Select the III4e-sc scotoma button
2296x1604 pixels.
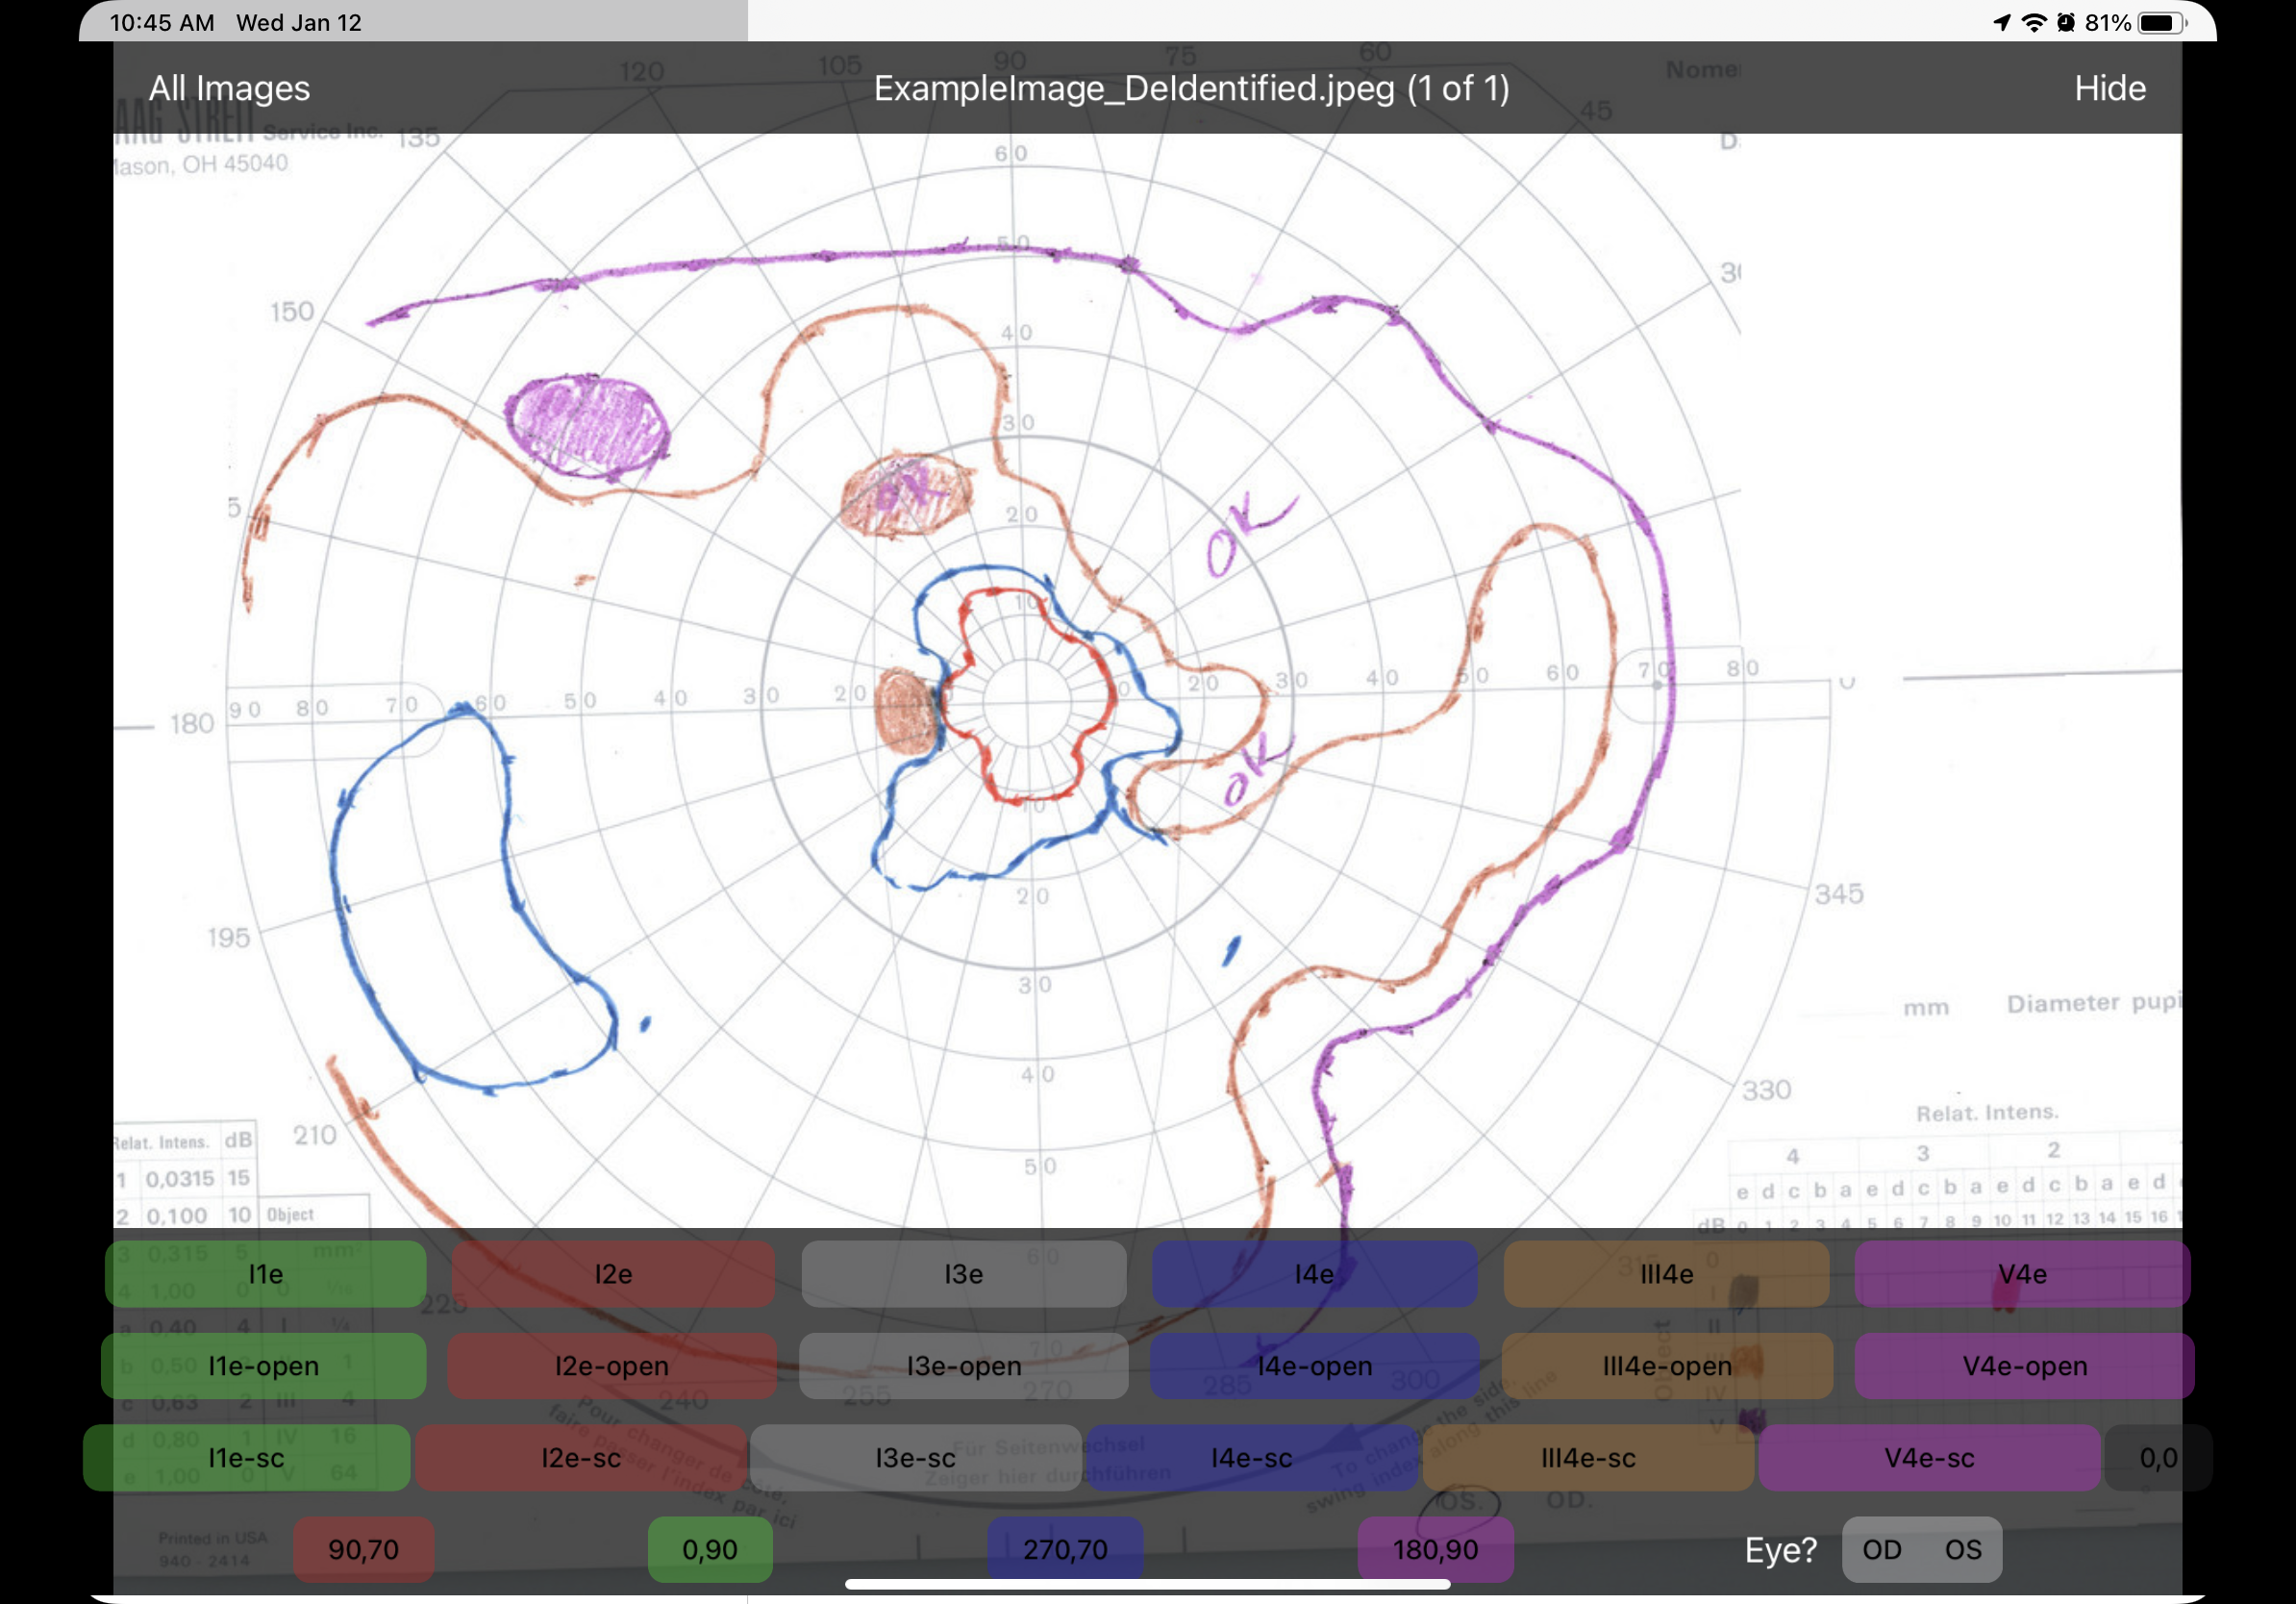point(1587,1458)
